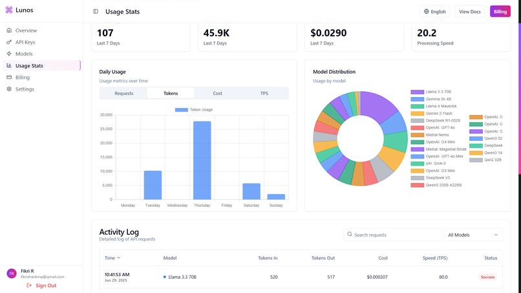Click the 45.9K stat value

(x=217, y=33)
